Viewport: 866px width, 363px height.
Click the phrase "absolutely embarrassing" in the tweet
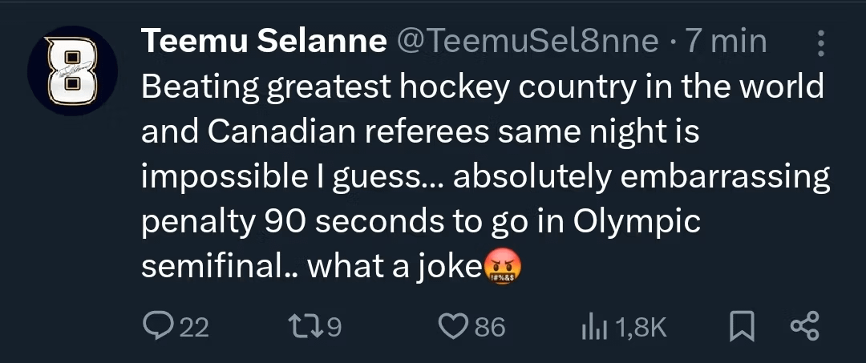click(641, 176)
